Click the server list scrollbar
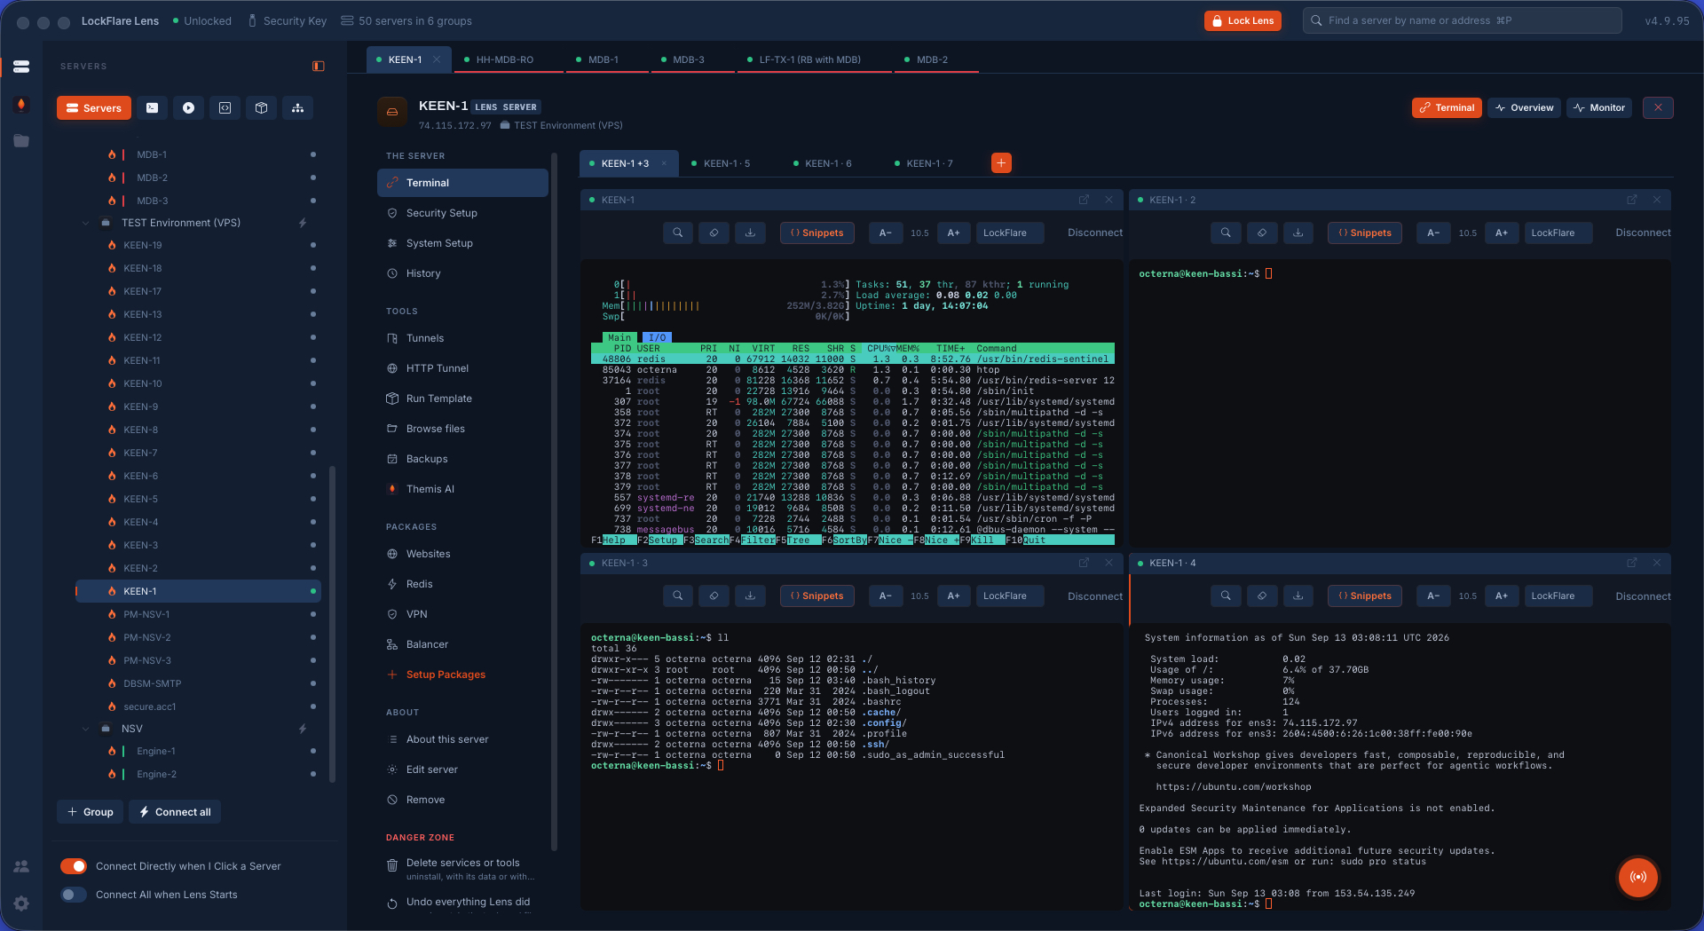The height and width of the screenshot is (931, 1704). pos(333,623)
